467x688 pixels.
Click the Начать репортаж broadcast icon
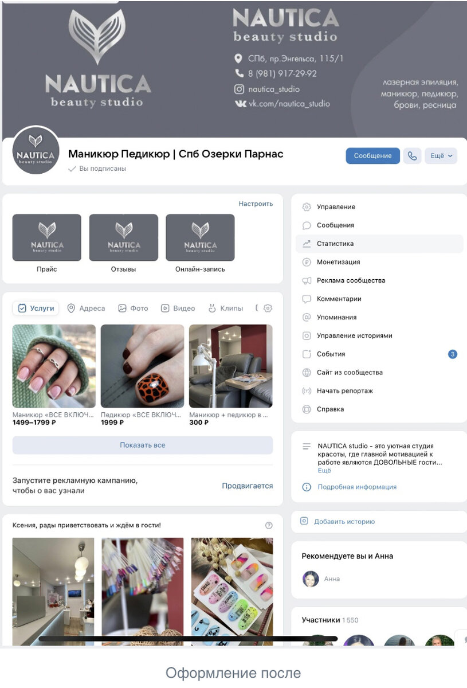[x=307, y=390]
